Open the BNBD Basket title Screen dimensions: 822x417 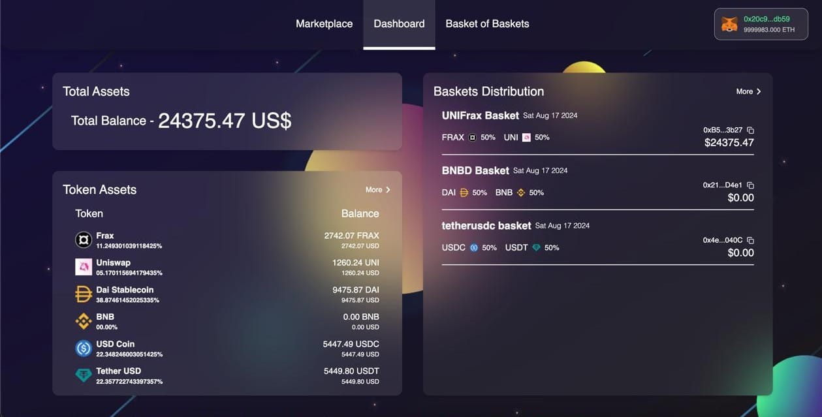475,170
